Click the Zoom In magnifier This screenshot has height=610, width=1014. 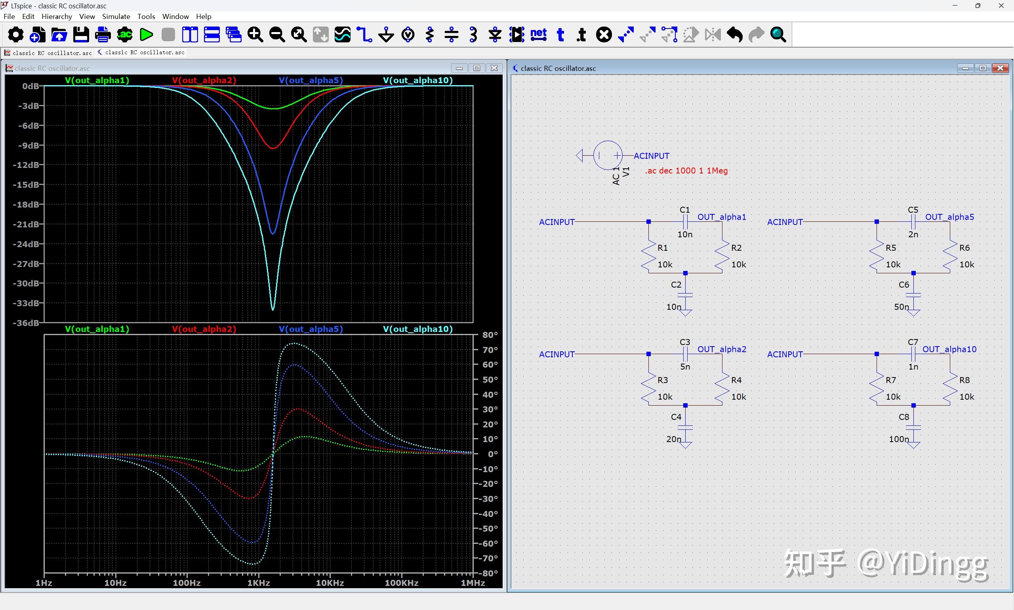pos(255,35)
